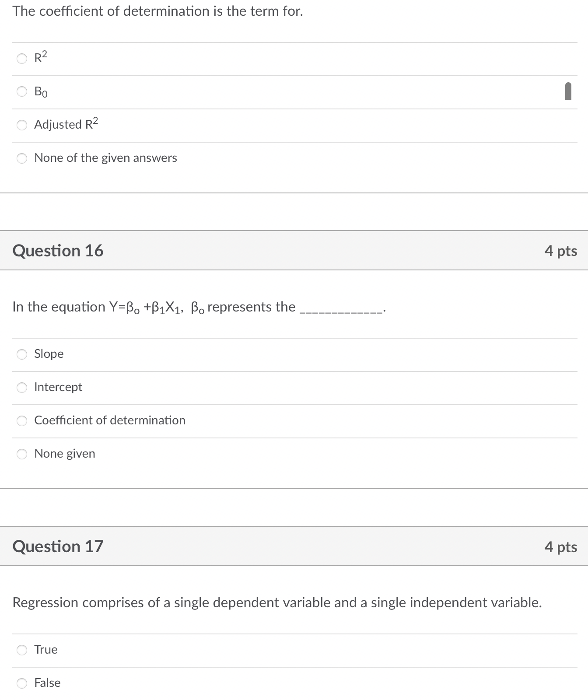
Task: Choose Adjusted R² for the first question
Action: click(21, 126)
